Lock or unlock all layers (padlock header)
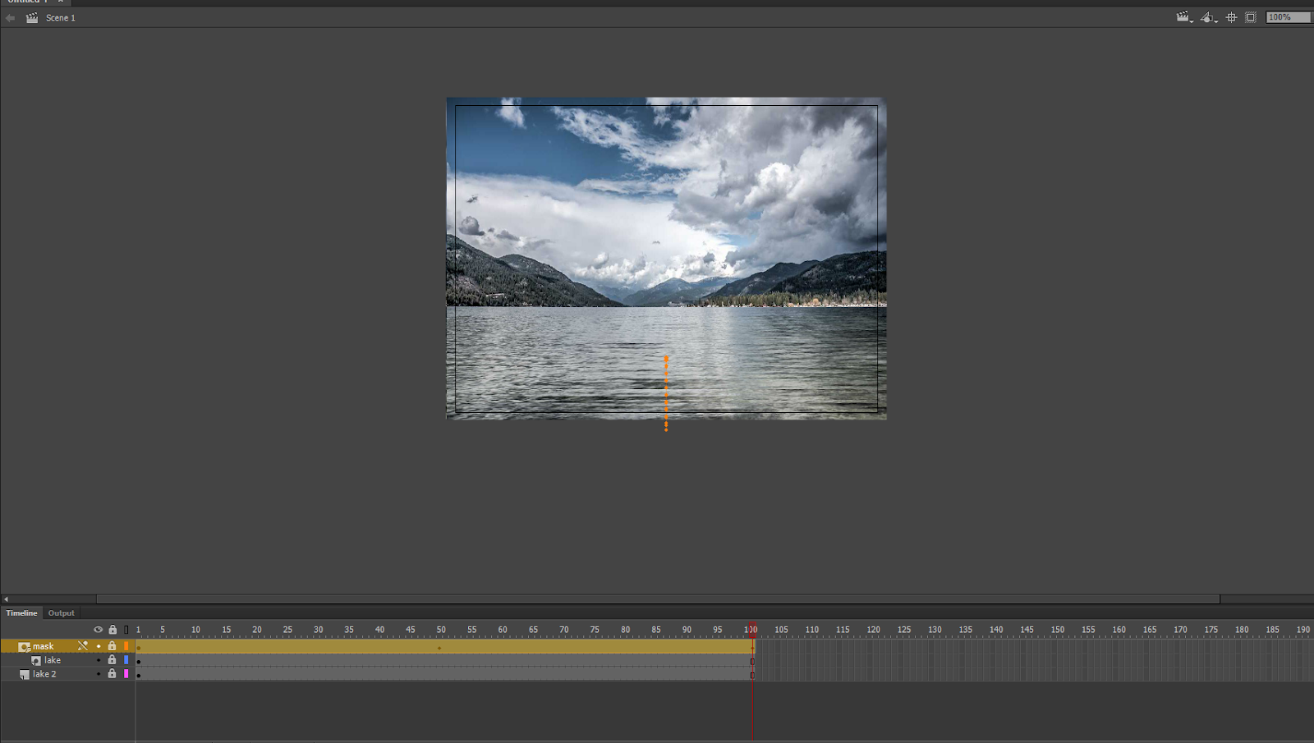 (113, 630)
